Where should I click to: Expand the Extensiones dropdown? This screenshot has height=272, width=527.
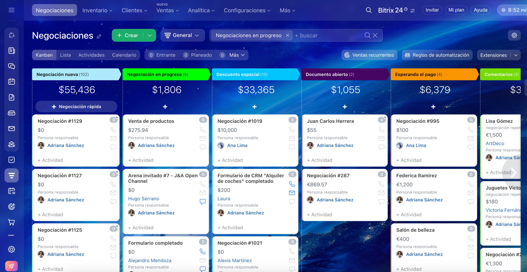tap(516, 55)
